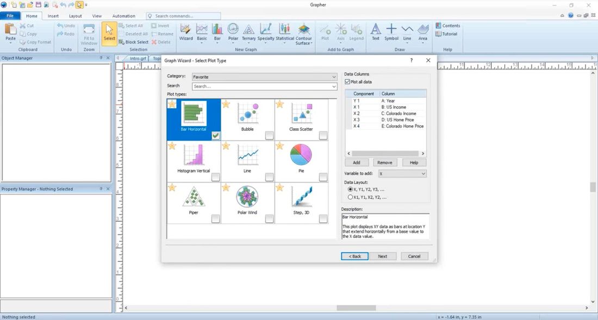Expand the Search dropdown arrow
Screen dimensions: 598x320
(334, 86)
